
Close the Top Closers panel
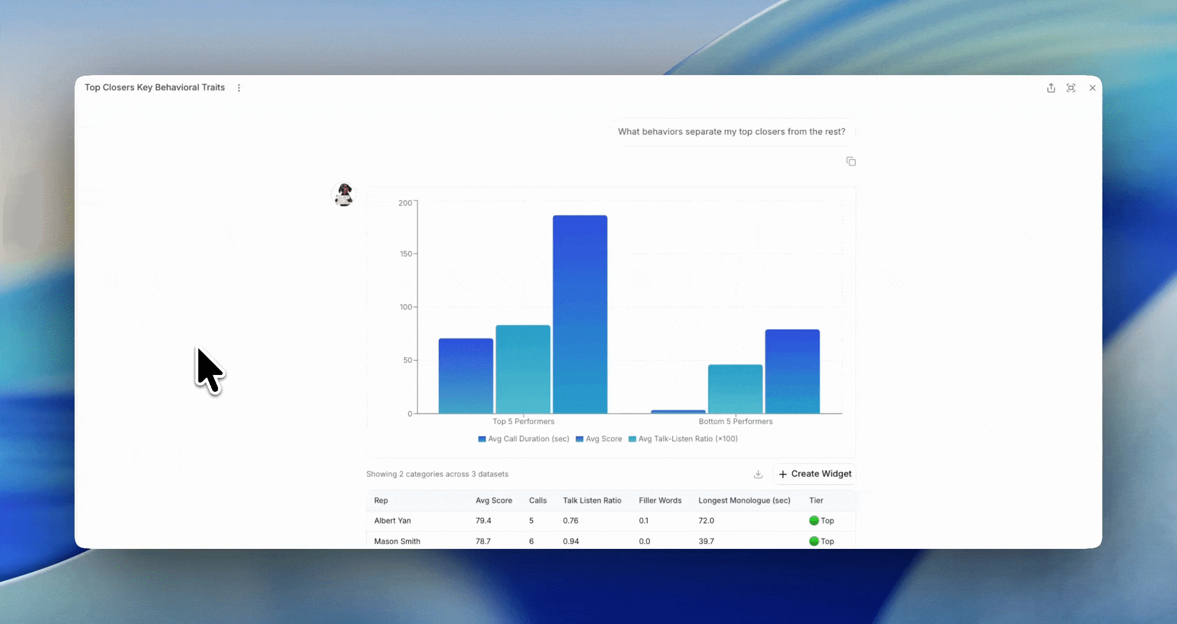click(1092, 88)
